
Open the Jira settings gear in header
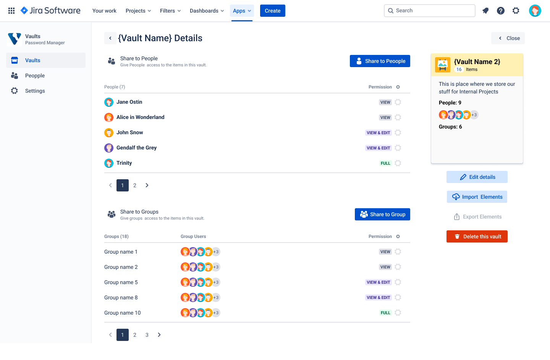click(516, 11)
